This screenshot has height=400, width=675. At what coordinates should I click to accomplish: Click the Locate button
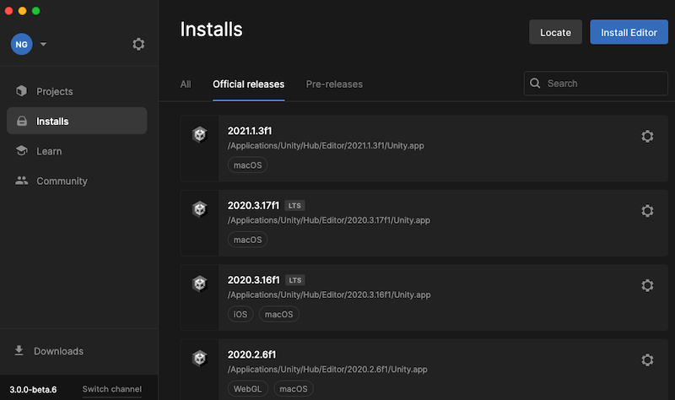pyautogui.click(x=555, y=32)
